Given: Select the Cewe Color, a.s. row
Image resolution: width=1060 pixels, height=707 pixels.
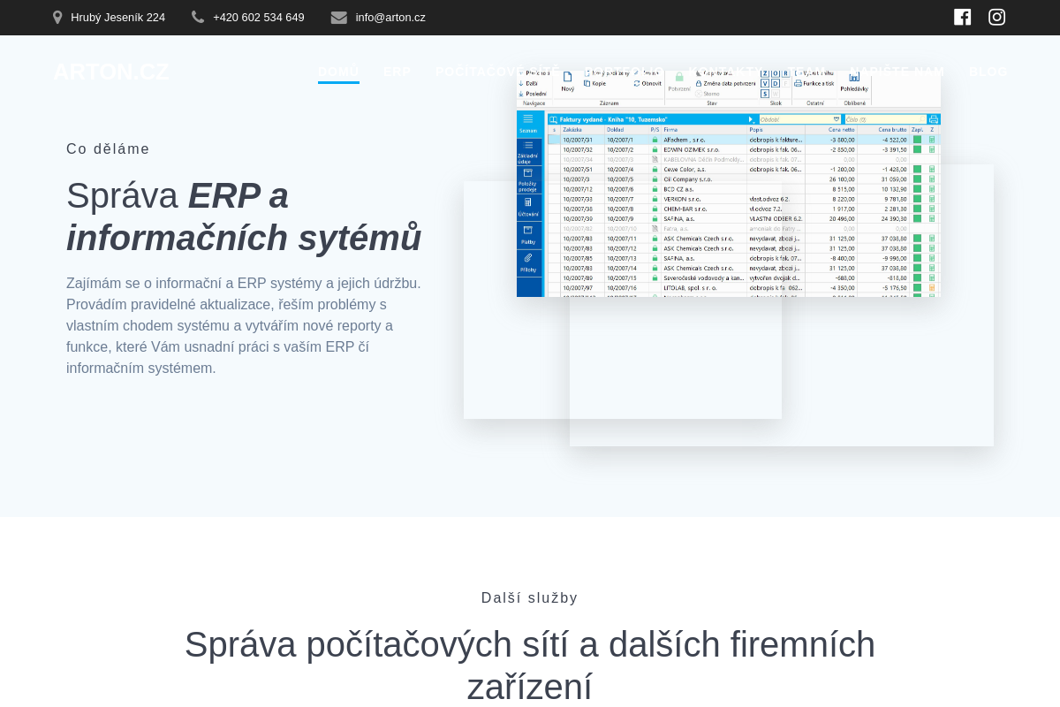Looking at the screenshot, I should click(x=744, y=169).
